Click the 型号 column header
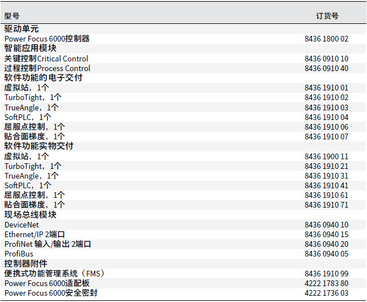Image resolution: width=367 pixels, height=302 pixels. (12, 16)
